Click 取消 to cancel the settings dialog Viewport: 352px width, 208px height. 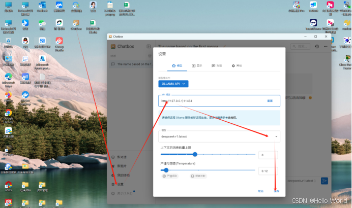tap(260, 191)
